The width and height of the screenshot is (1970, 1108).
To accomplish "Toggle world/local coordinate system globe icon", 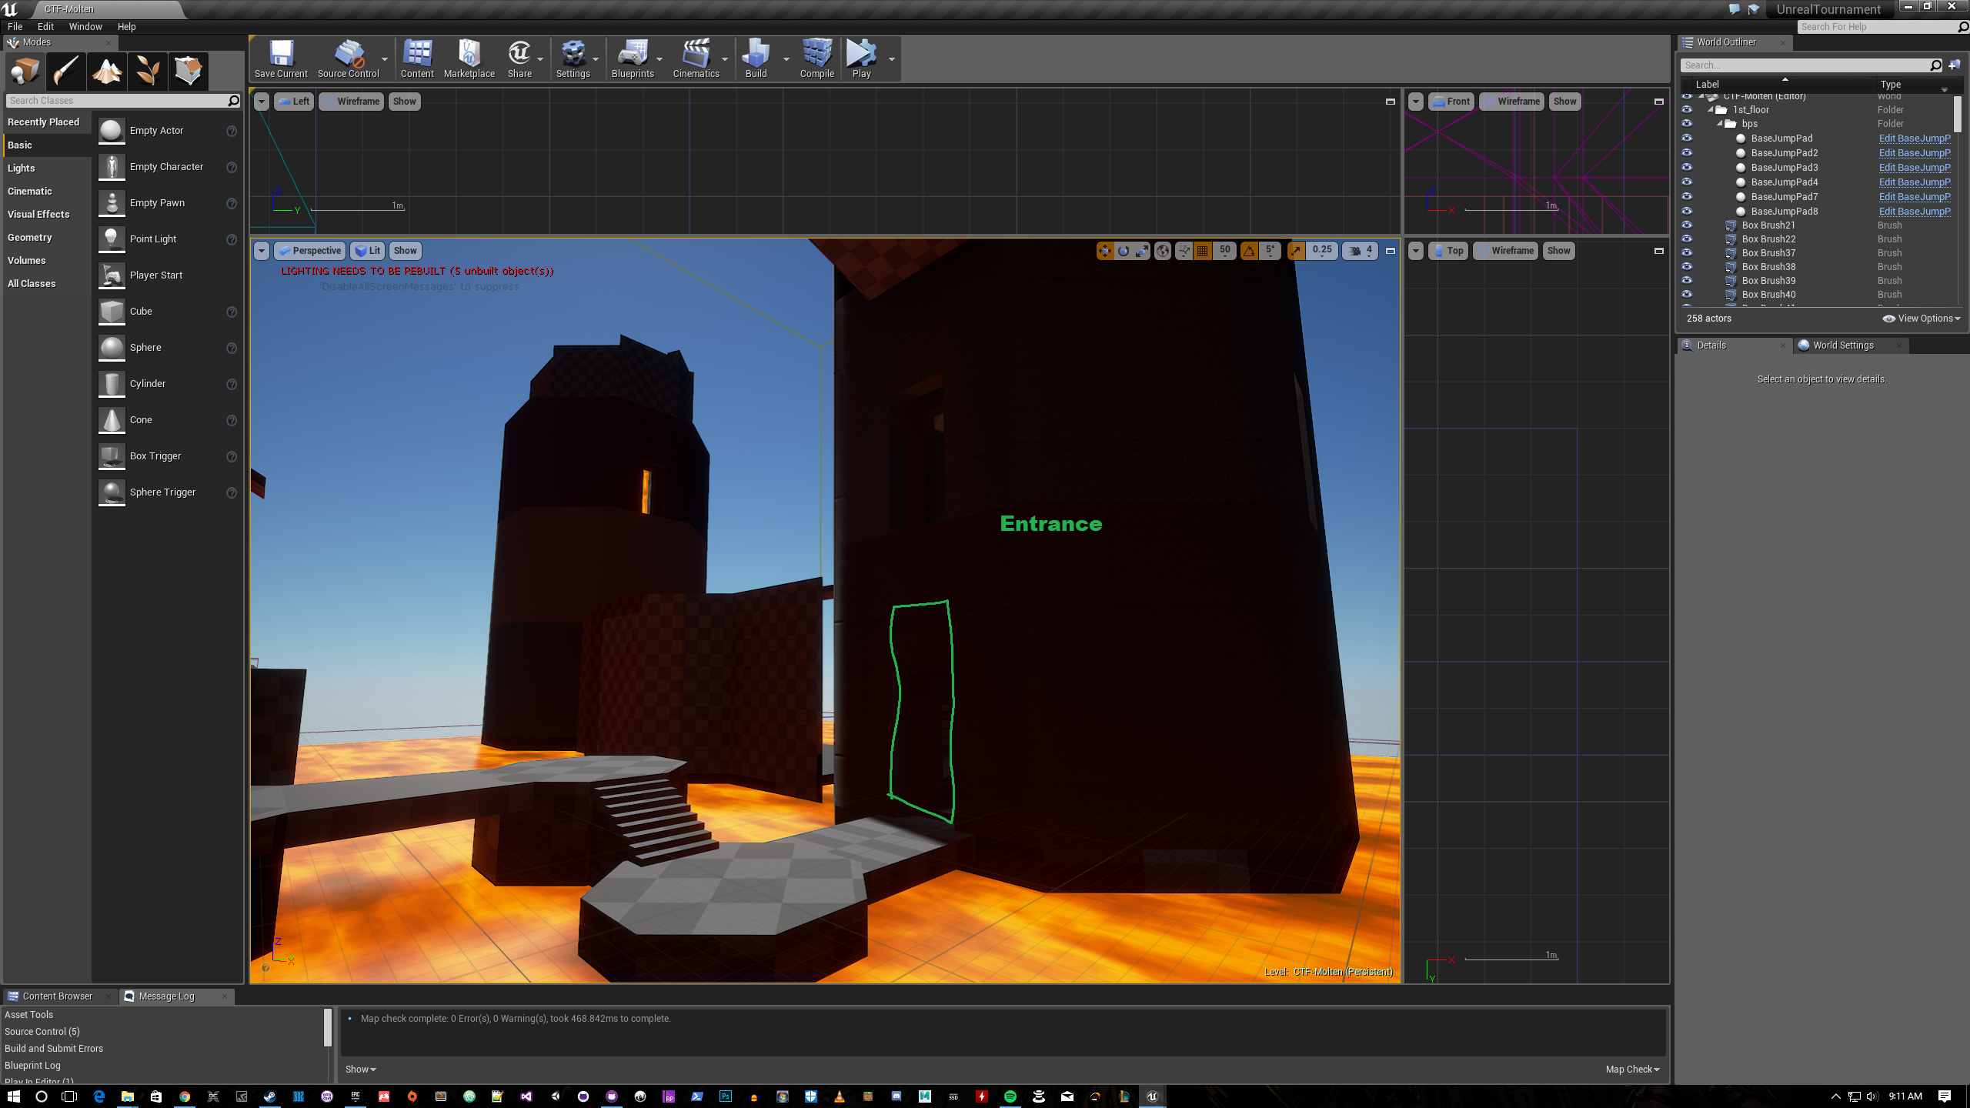I will (x=1163, y=251).
